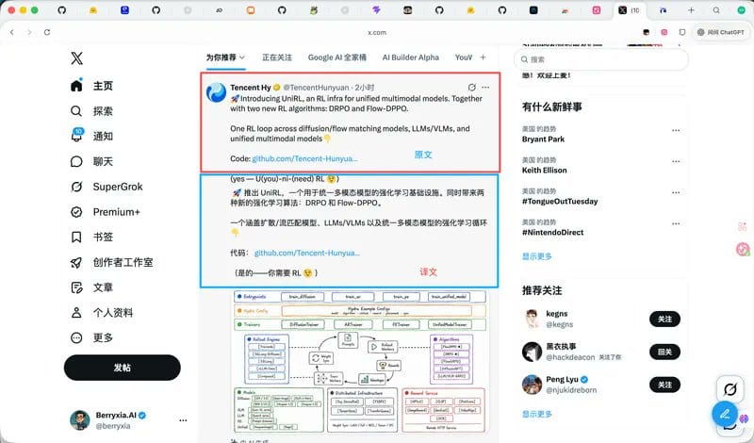
Task: Switch to 正在关注 tab
Action: point(277,57)
